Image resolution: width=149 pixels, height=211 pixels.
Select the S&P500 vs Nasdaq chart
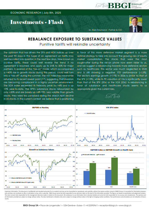pyautogui.click(x=39, y=126)
